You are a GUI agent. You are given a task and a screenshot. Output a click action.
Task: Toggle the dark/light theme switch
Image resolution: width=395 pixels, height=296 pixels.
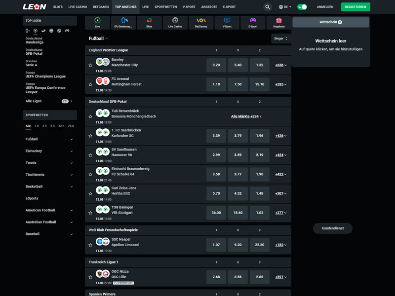pyautogui.click(x=302, y=7)
